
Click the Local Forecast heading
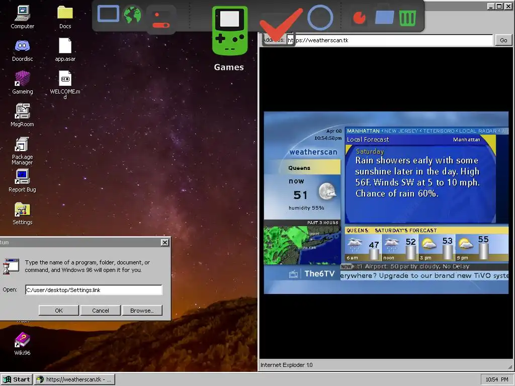(368, 140)
